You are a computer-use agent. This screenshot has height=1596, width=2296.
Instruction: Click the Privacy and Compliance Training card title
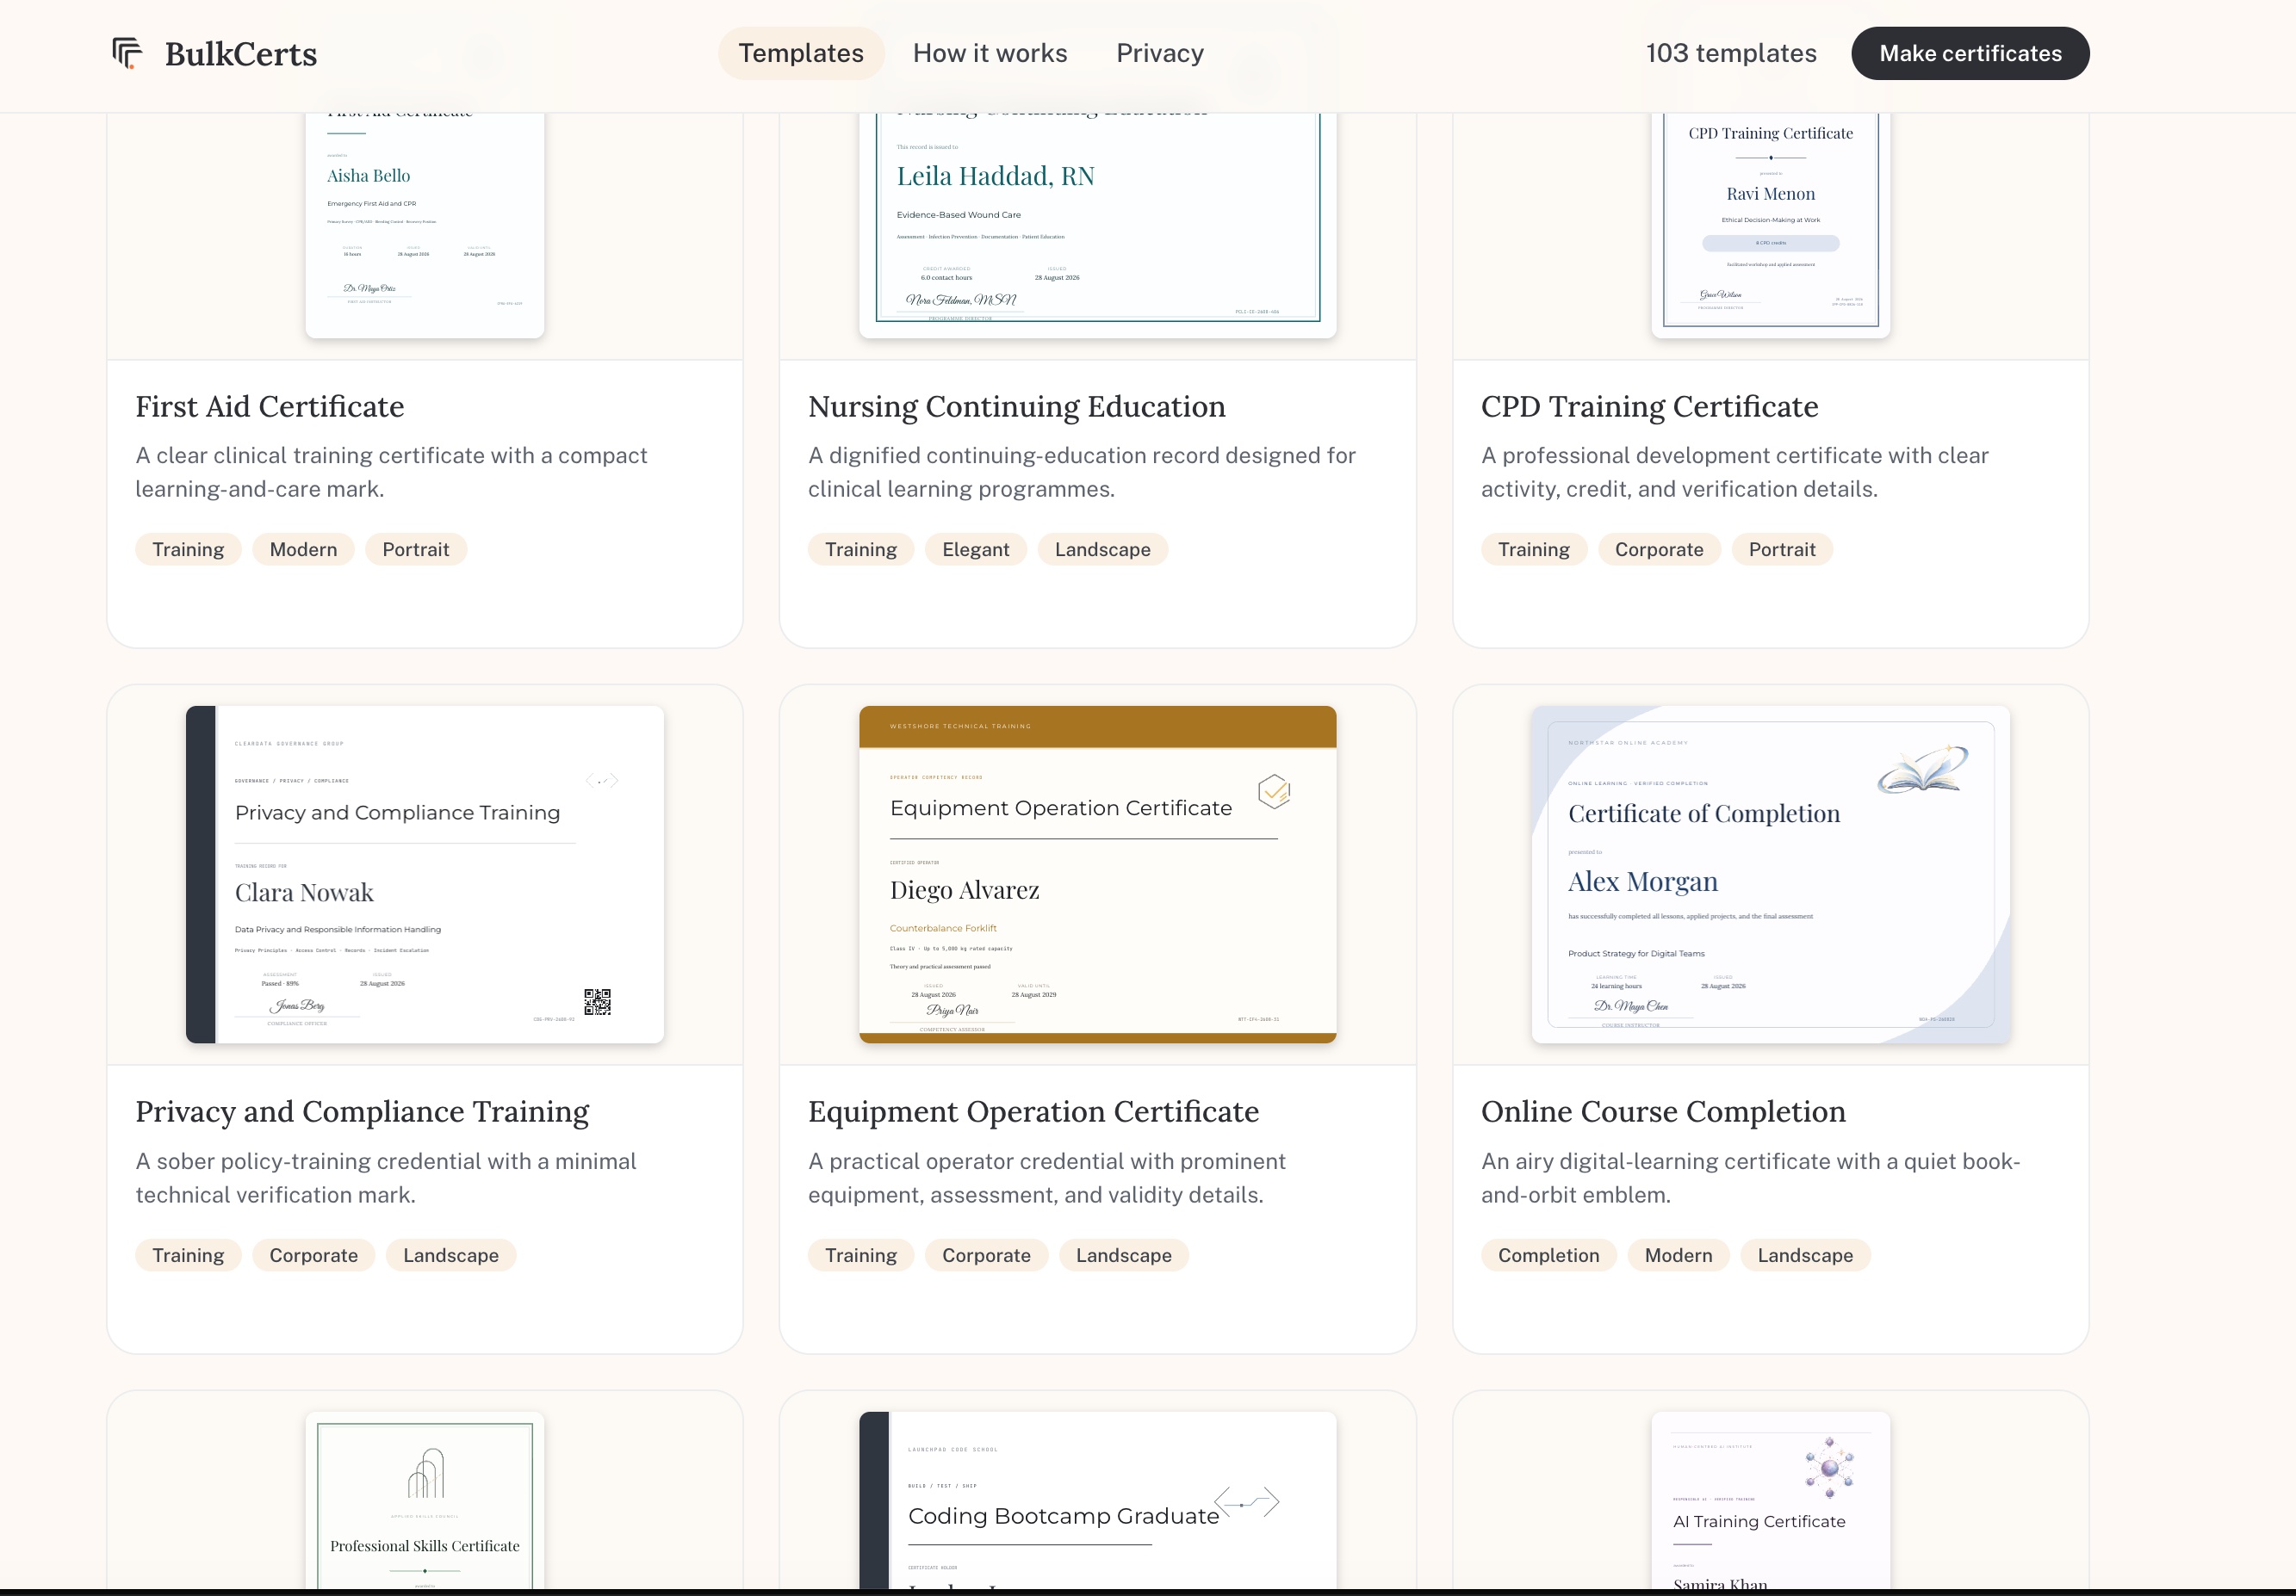pos(363,1111)
